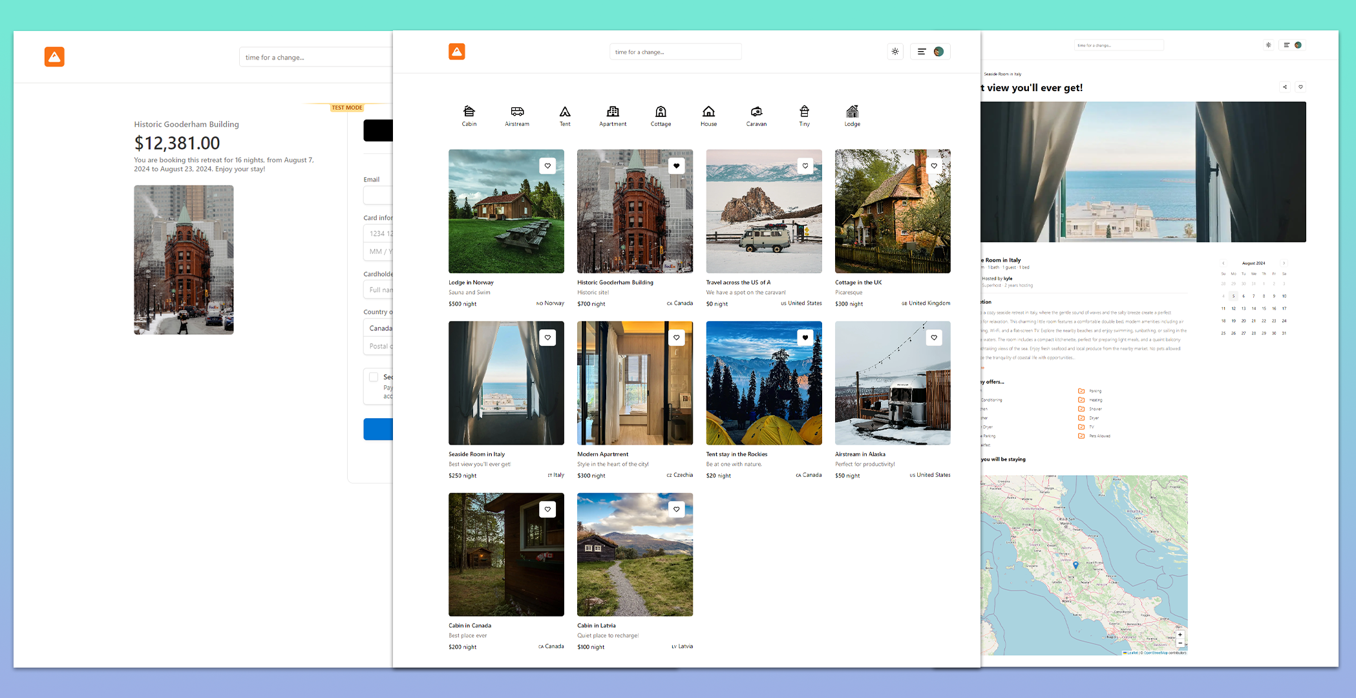Favorite the Airstream in Alaska listing
The height and width of the screenshot is (698, 1356).
(x=934, y=337)
